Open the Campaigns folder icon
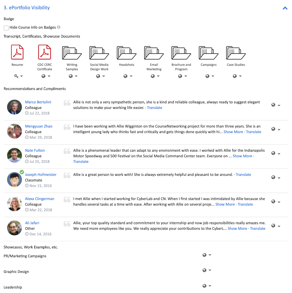Image resolution: width=292 pixels, height=293 pixels. [208, 53]
